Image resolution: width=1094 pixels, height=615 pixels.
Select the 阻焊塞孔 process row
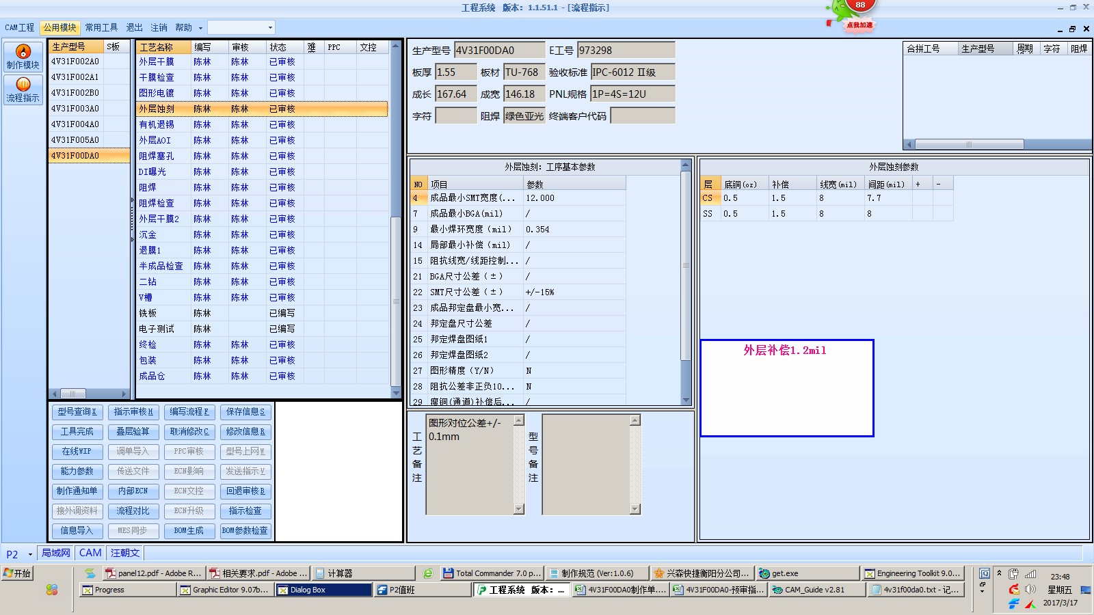pos(263,156)
